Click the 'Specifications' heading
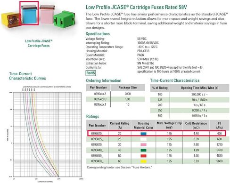Viewport: 230px width, 183px height. (x=98, y=34)
